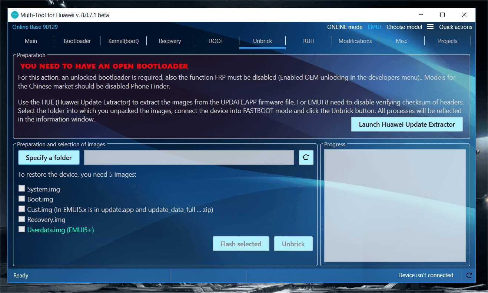This screenshot has width=488, height=293.
Task: Click the folder path input field
Action: (x=189, y=157)
